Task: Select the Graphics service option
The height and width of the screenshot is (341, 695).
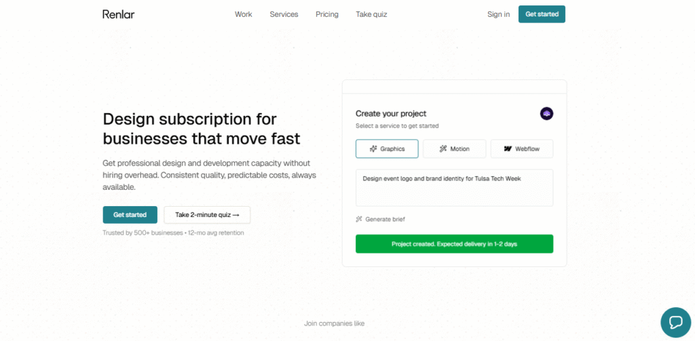Action: (x=387, y=148)
